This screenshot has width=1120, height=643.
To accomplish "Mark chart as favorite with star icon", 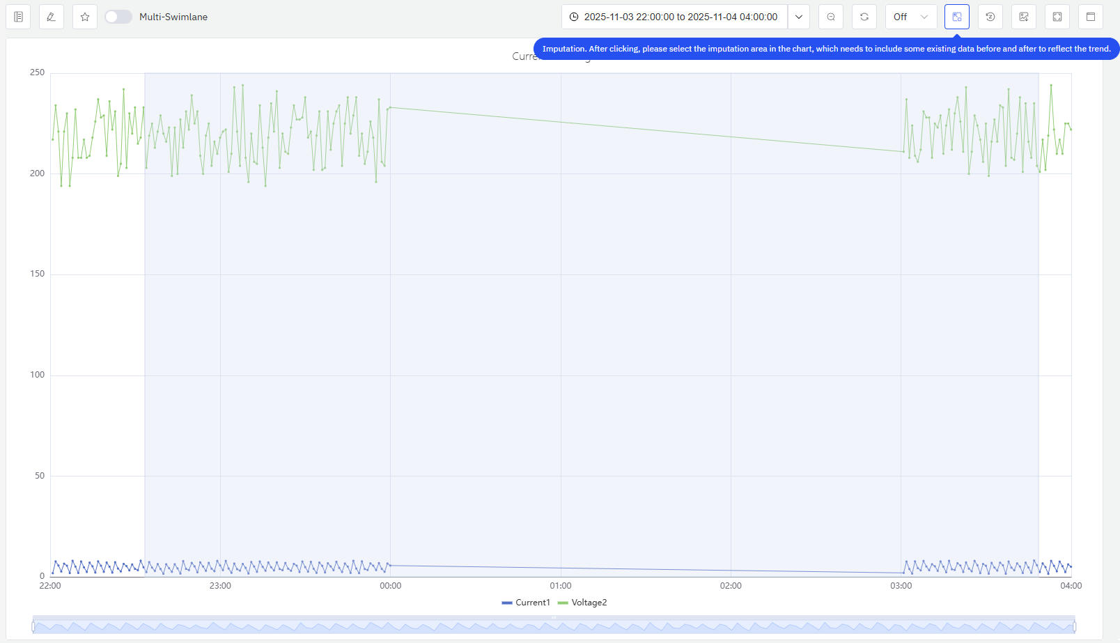I will click(x=85, y=17).
